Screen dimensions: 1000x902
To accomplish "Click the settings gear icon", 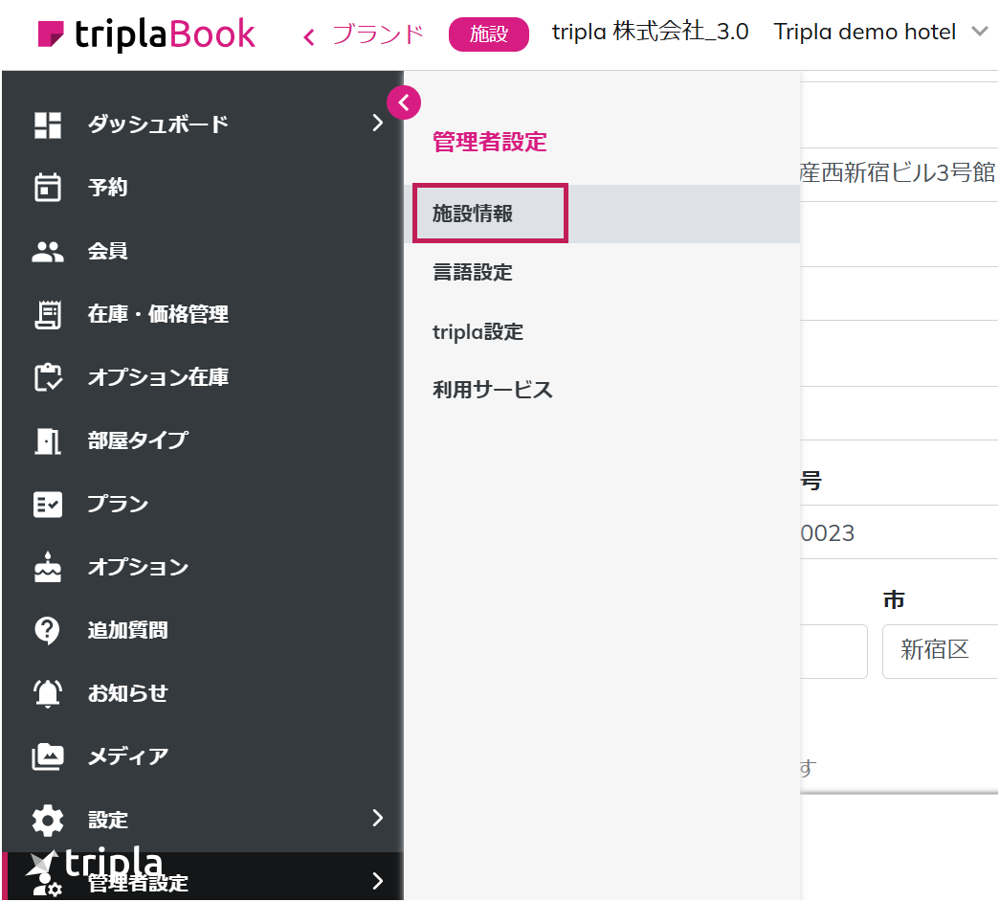I will [x=48, y=820].
